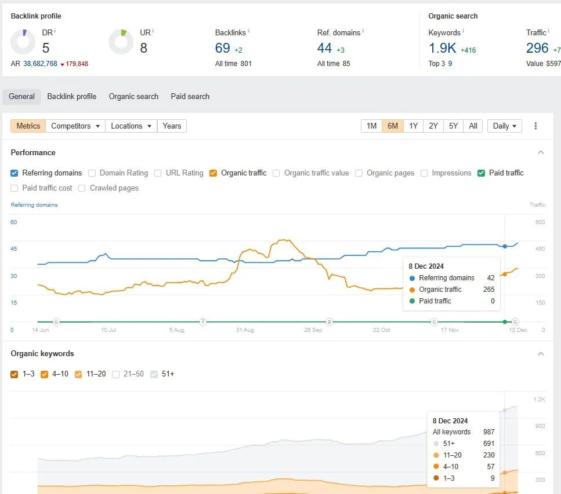The image size is (561, 494).
Task: Click the Backlinks info icon
Action: (x=248, y=31)
